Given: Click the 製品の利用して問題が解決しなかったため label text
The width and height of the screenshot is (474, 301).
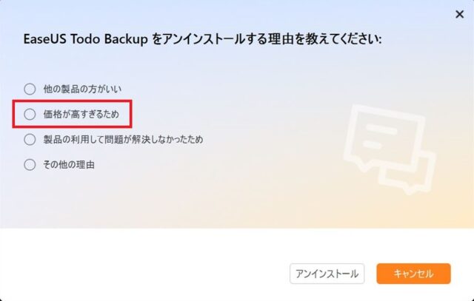Looking at the screenshot, I should 123,140.
